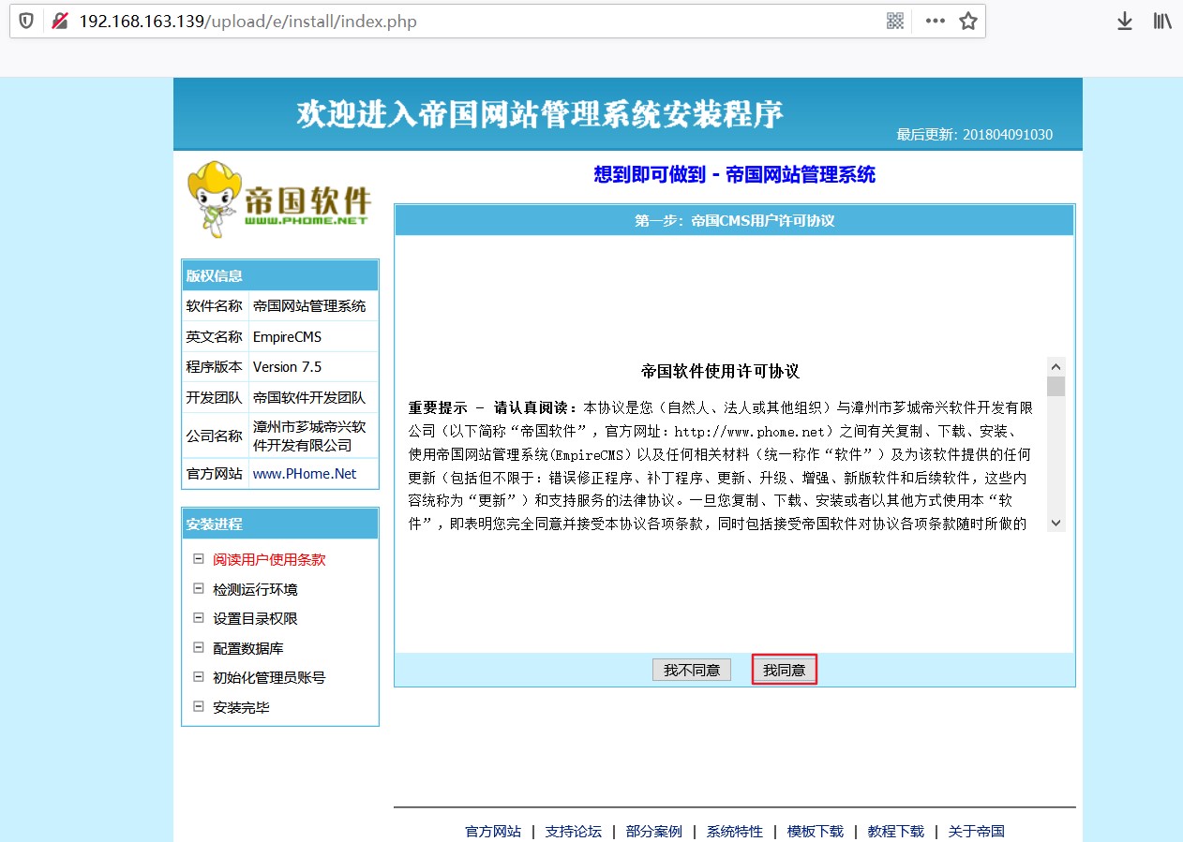Select the 检测运行环境 step text
This screenshot has width=1183, height=842.
[255, 589]
